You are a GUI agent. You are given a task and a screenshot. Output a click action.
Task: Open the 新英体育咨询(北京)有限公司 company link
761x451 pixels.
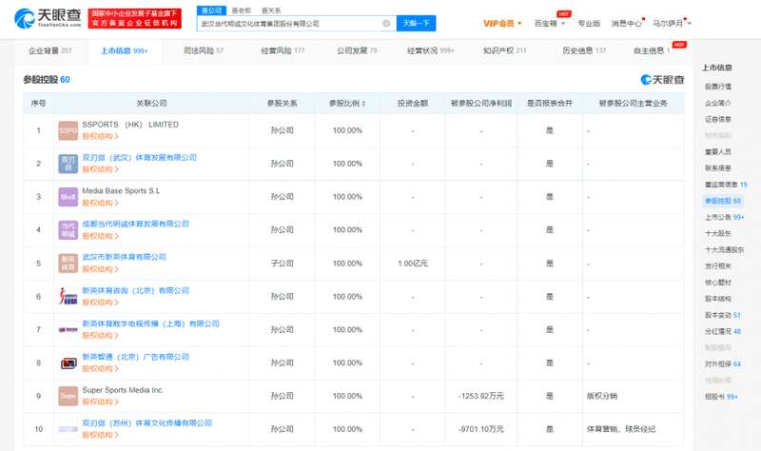[135, 290]
